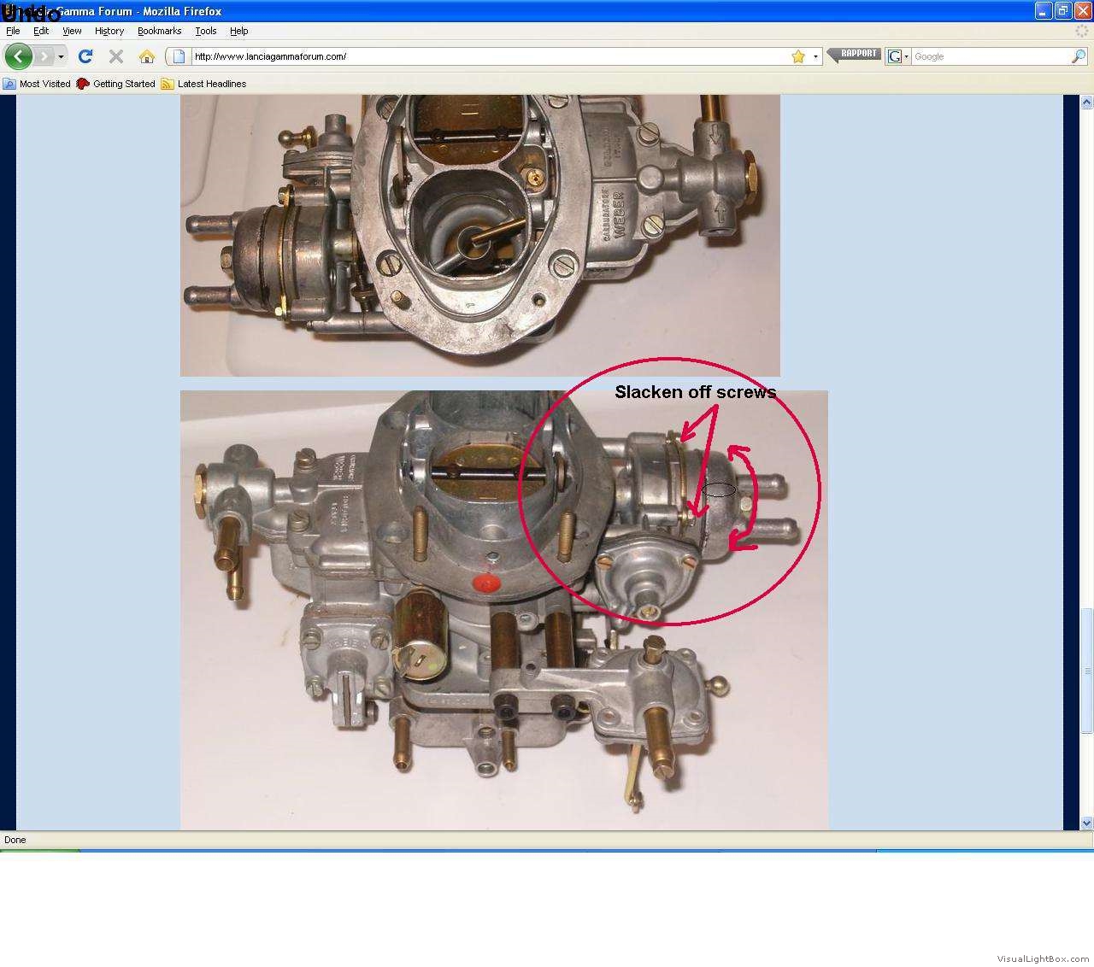Open the Help menu
Image resolution: width=1094 pixels, height=967 pixels.
(239, 31)
